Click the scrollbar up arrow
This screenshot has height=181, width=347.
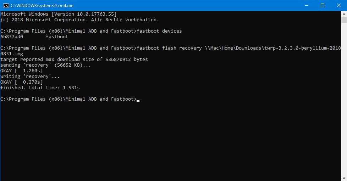pyautogui.click(x=344, y=14)
